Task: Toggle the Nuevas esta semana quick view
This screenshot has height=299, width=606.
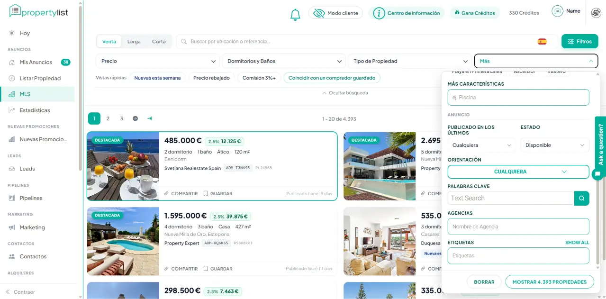Action: pyautogui.click(x=157, y=78)
